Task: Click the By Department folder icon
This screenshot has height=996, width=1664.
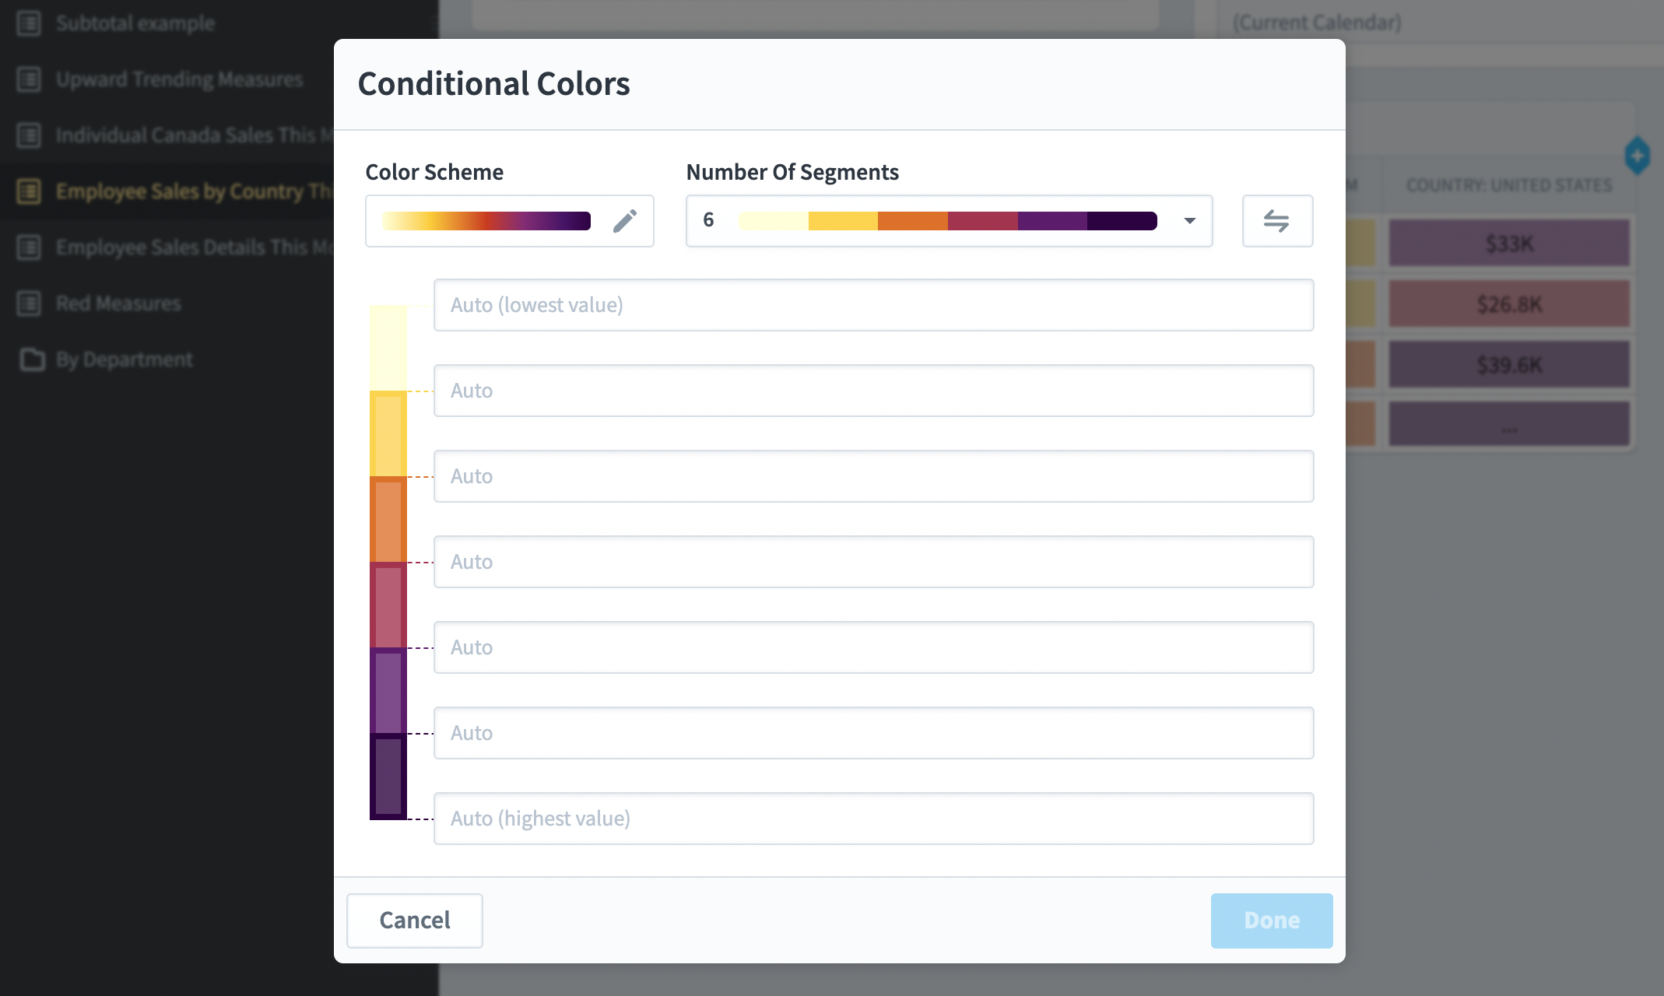Action: pyautogui.click(x=31, y=359)
